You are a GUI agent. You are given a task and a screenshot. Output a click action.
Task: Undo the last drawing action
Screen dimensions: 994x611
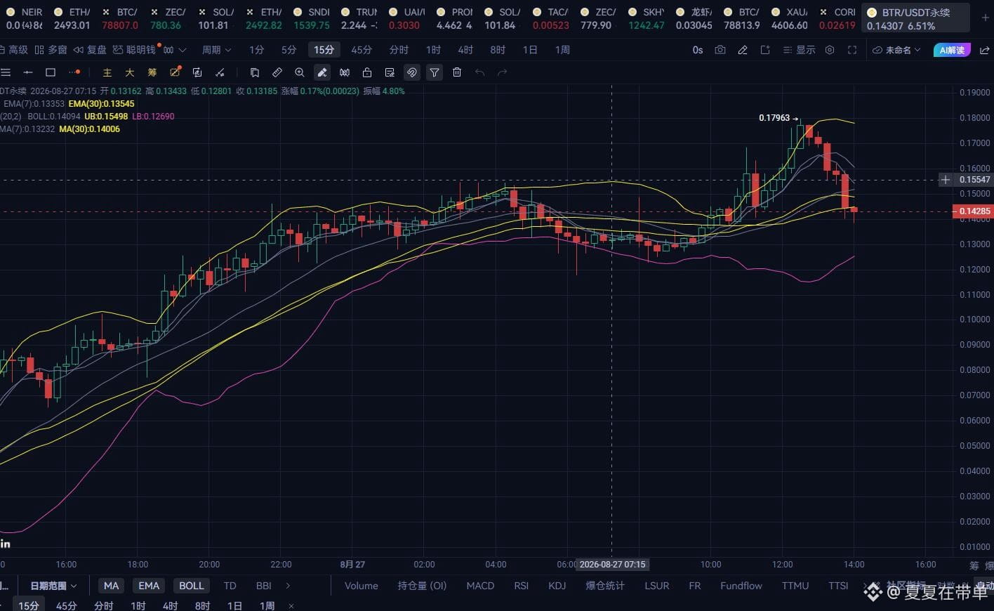[x=479, y=72]
